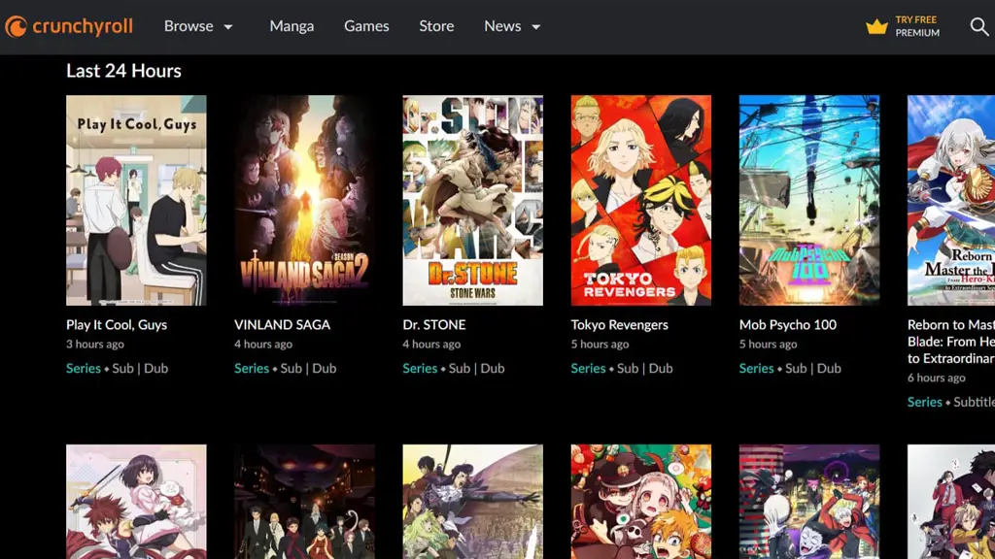This screenshot has width=995, height=559.
Task: Click the VINLAND SAGA title link
Action: 282,325
